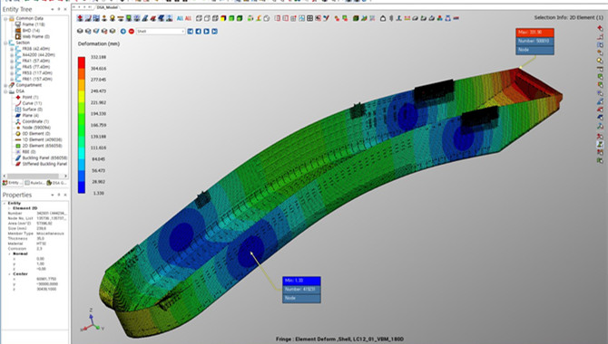Step to the next frame arrow
The height and width of the screenshot is (344, 608).
pyautogui.click(x=206, y=31)
